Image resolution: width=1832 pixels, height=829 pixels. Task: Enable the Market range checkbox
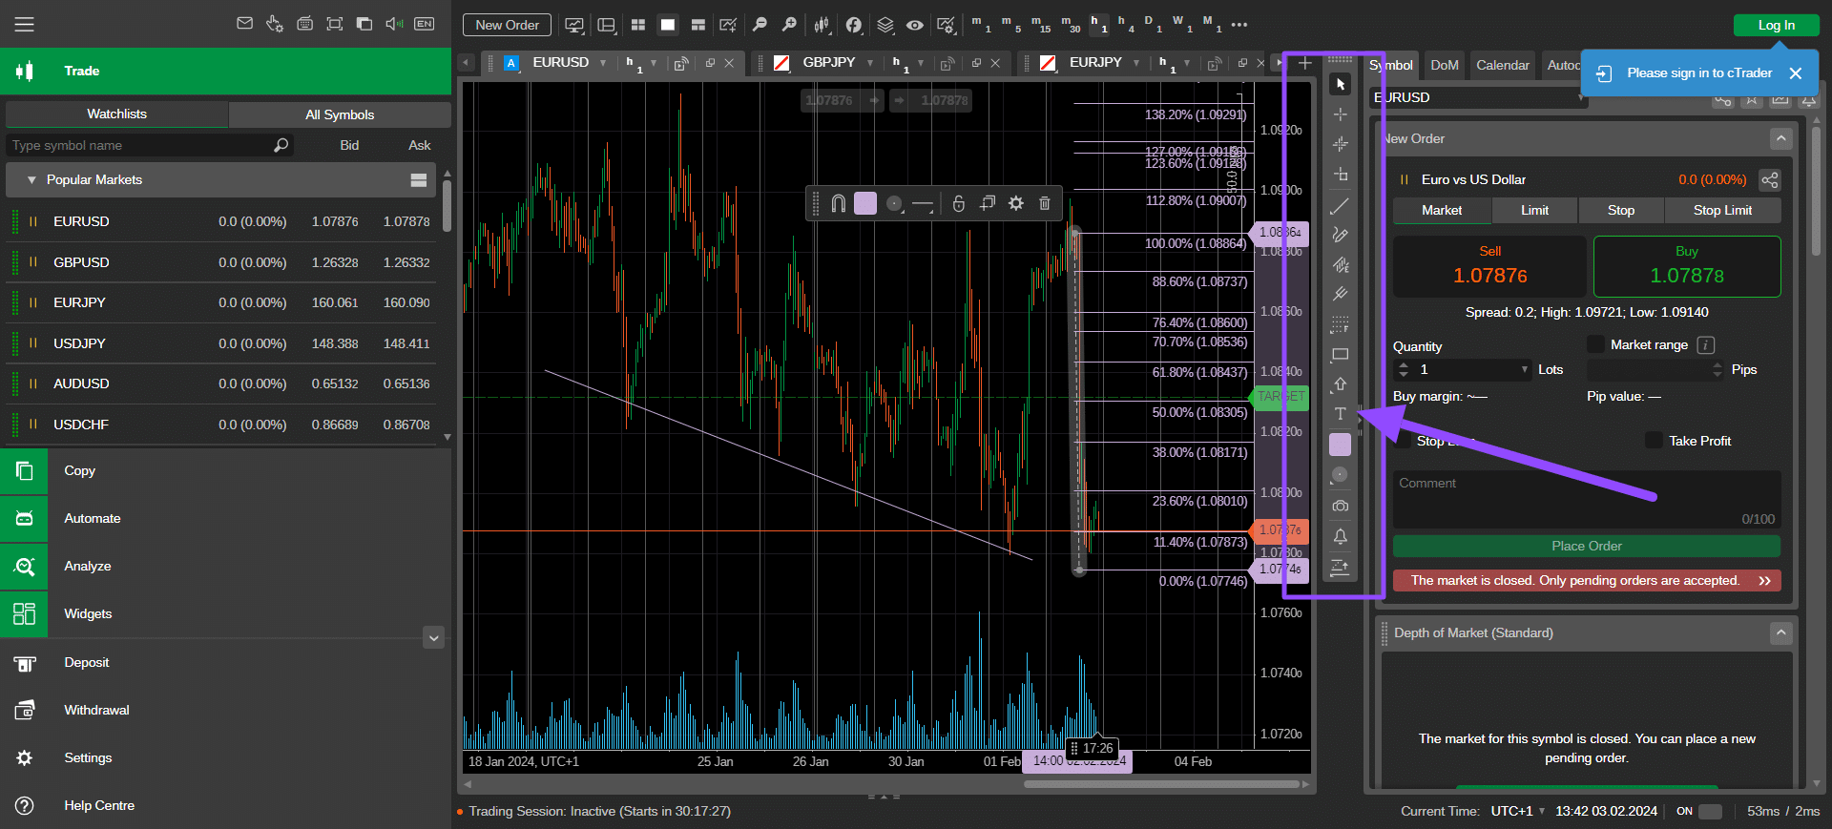(x=1595, y=344)
